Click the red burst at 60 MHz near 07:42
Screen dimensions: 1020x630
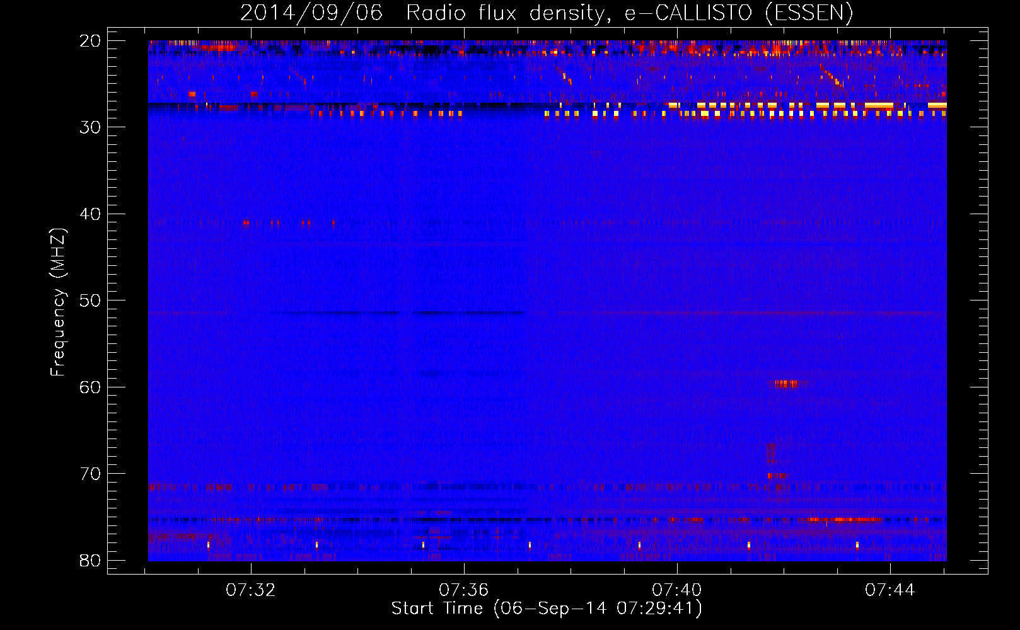[785, 383]
